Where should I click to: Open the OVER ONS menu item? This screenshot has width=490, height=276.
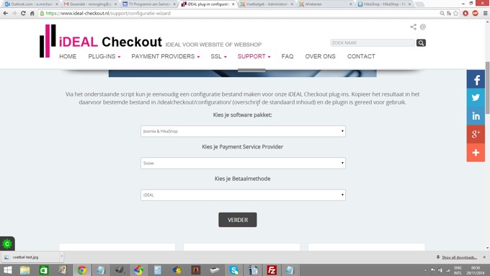click(x=320, y=57)
